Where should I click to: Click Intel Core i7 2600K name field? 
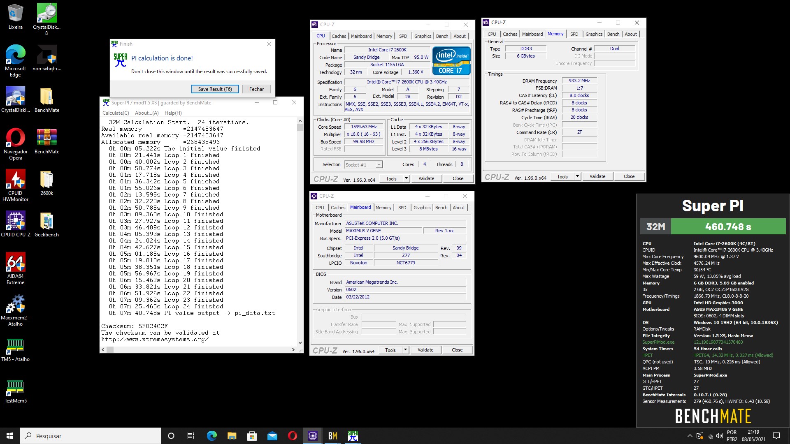387,50
